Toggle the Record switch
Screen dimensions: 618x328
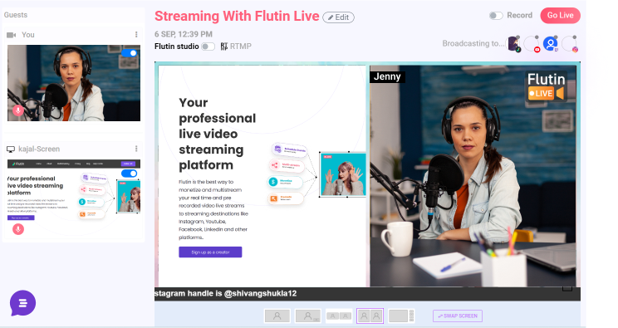(x=496, y=16)
